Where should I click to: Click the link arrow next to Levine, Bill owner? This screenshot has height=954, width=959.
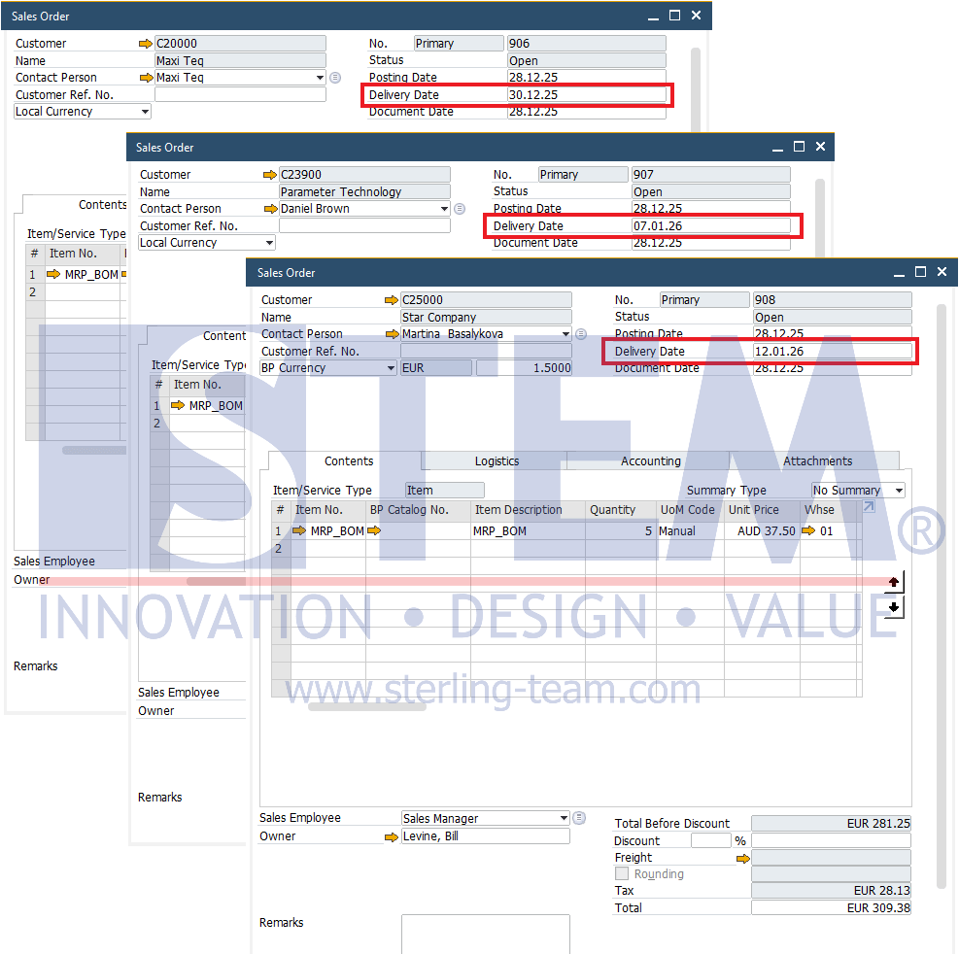(393, 836)
